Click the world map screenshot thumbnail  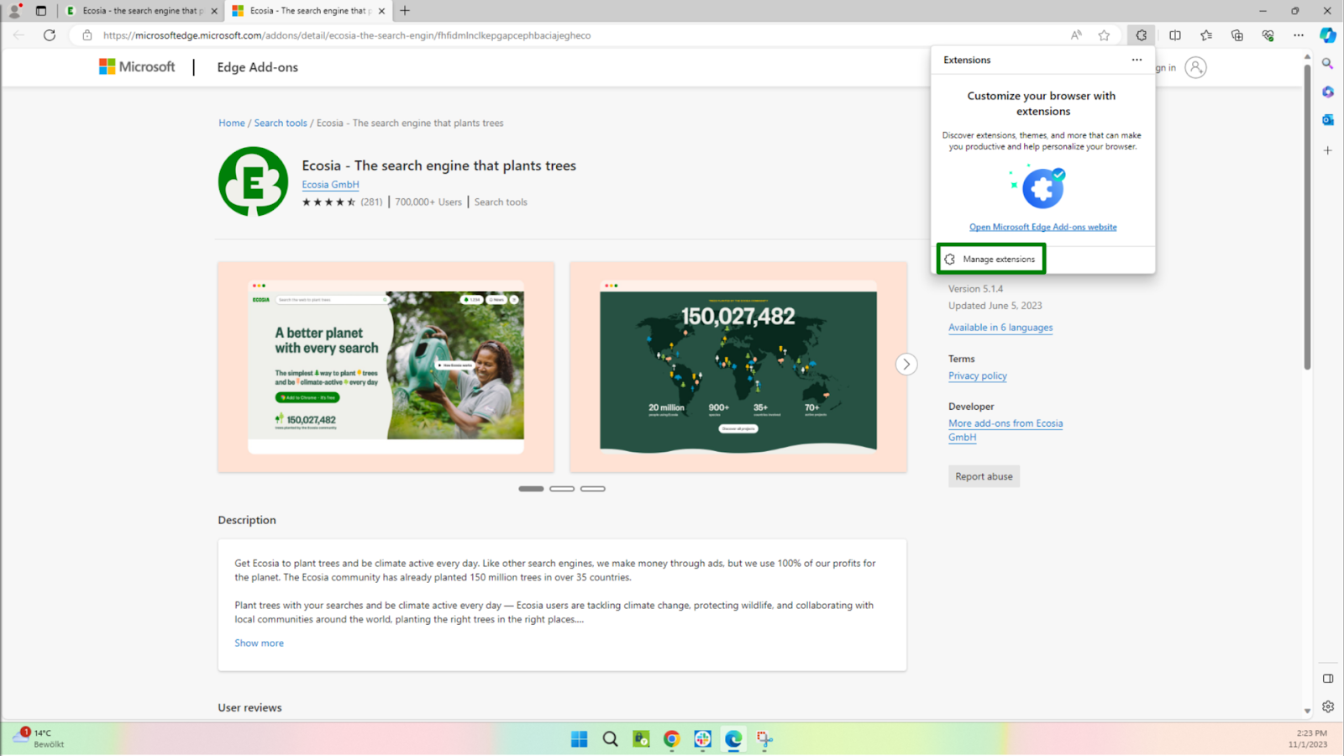click(x=738, y=367)
